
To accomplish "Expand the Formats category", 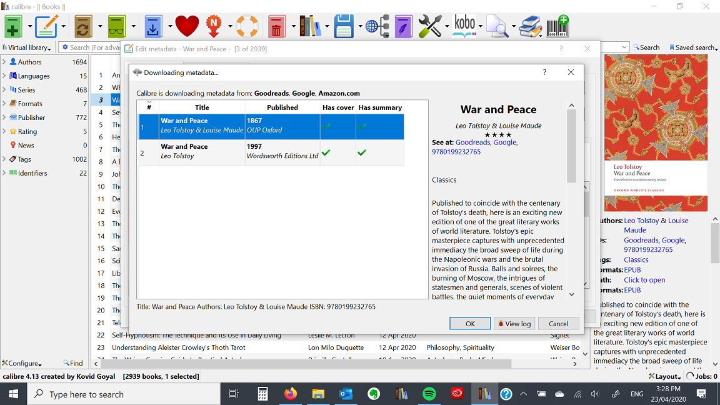I will tap(4, 103).
